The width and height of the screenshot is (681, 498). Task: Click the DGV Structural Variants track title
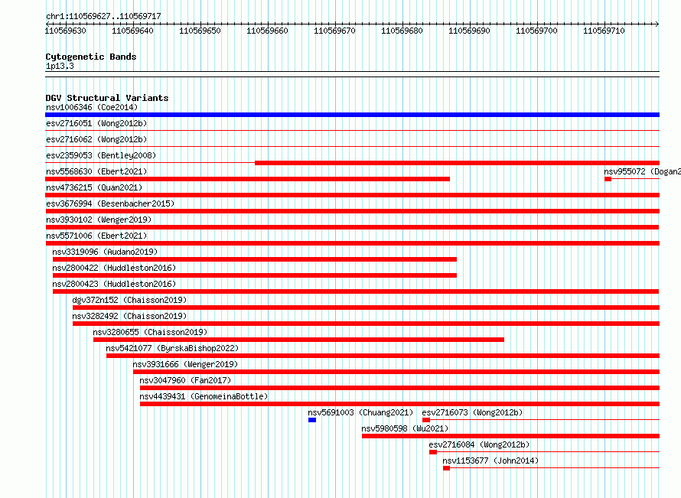click(x=107, y=98)
